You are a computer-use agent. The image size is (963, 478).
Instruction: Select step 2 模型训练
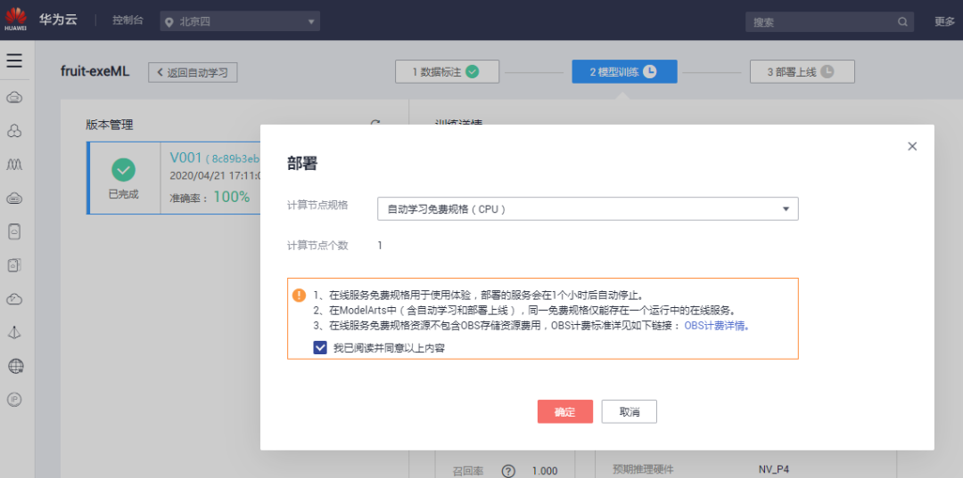coord(624,72)
